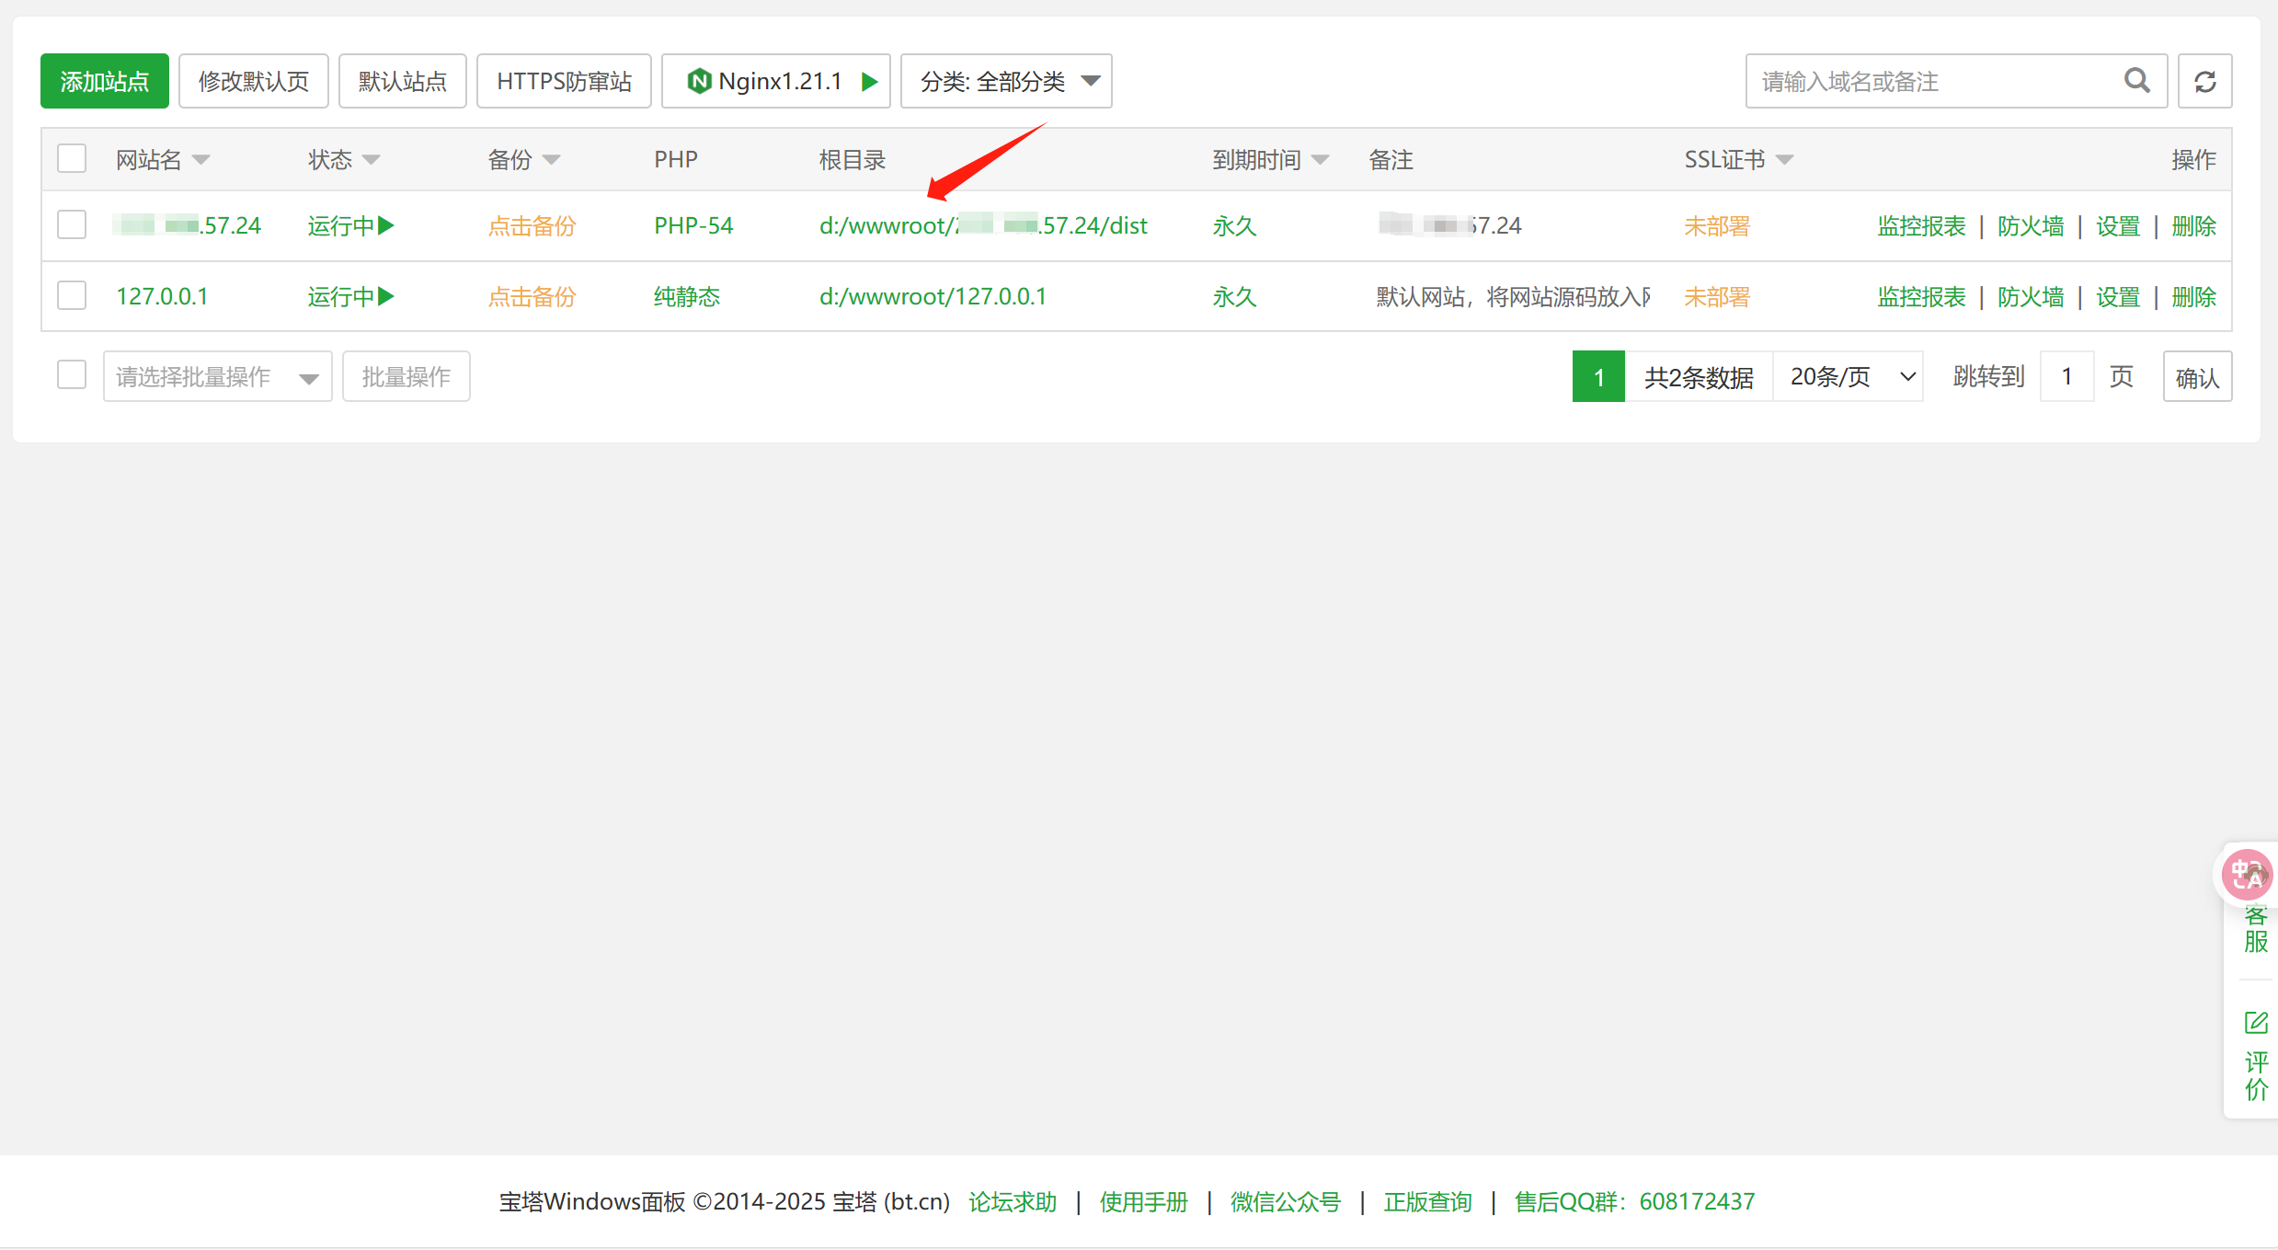Click the search magnifier icon
2278x1250 pixels.
[2136, 81]
